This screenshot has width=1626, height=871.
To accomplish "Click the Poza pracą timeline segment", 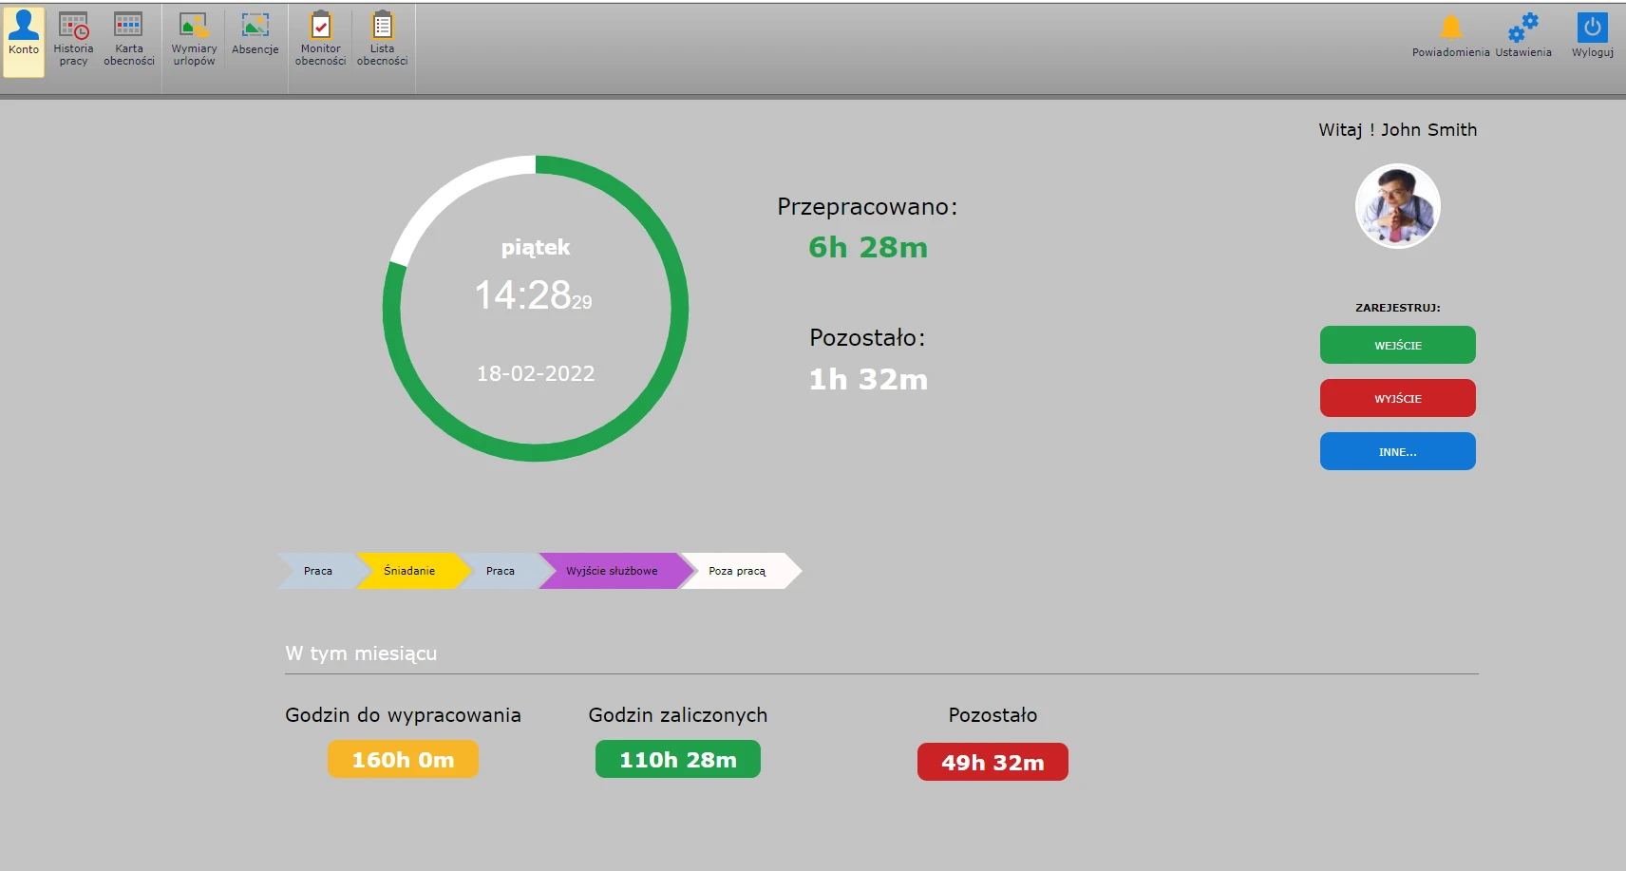I will coord(737,571).
